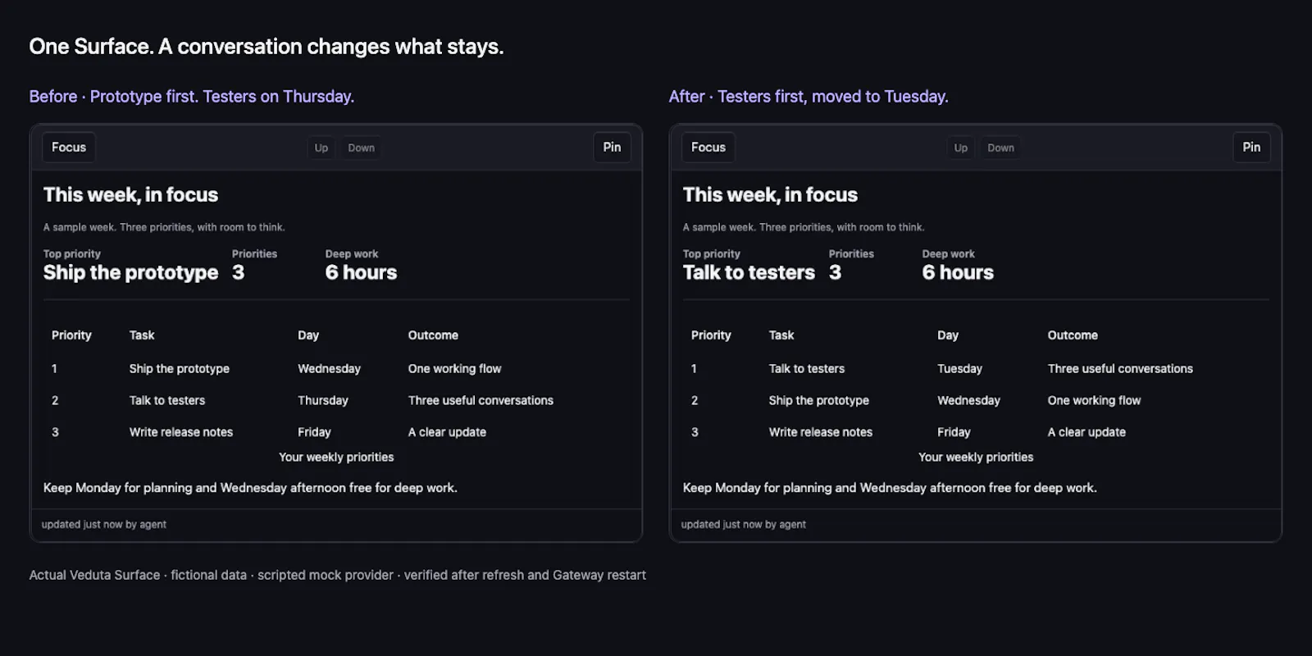
Task: Click the Focus button in the Before panel
Action: point(69,148)
